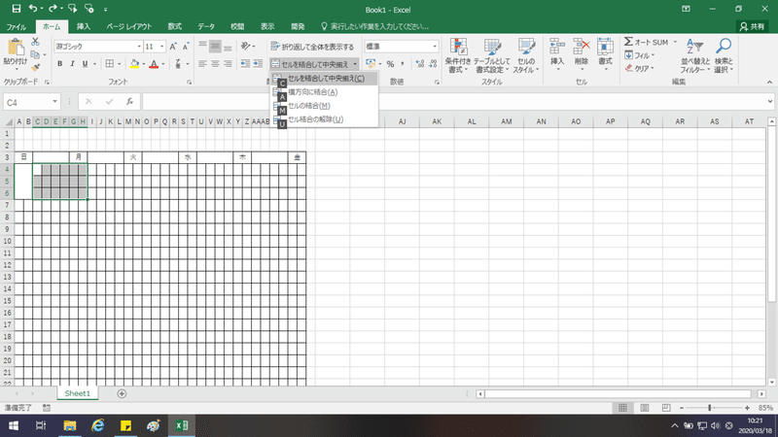Choose セル結合の解除(U) menu entry
778x437 pixels.
tap(324, 119)
